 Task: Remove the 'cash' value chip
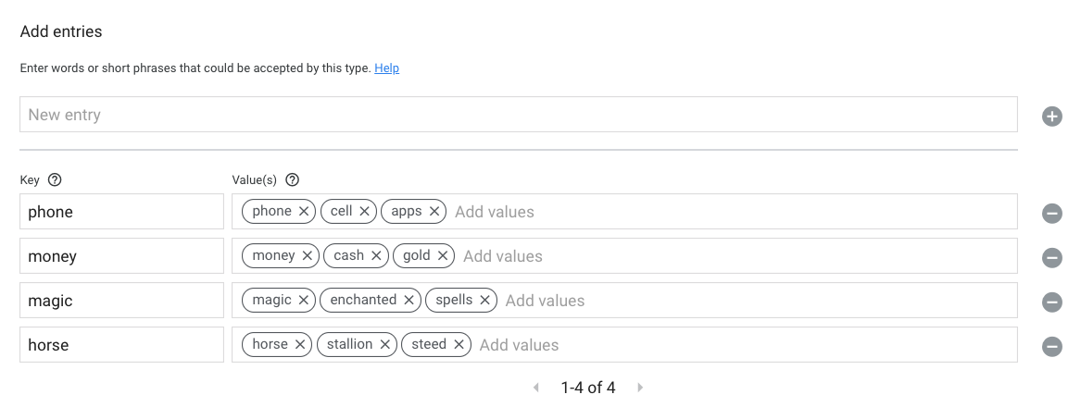(376, 256)
